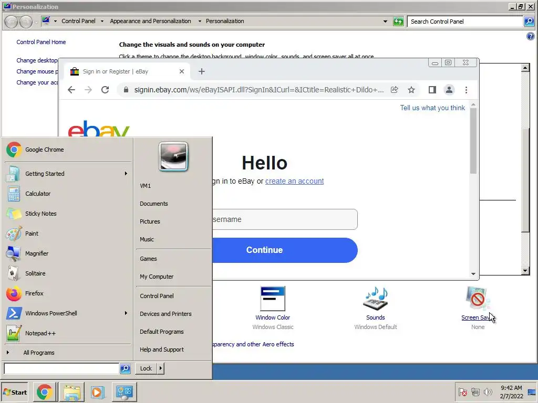Open Chrome three-dot menu
Image resolution: width=538 pixels, height=403 pixels.
466,90
